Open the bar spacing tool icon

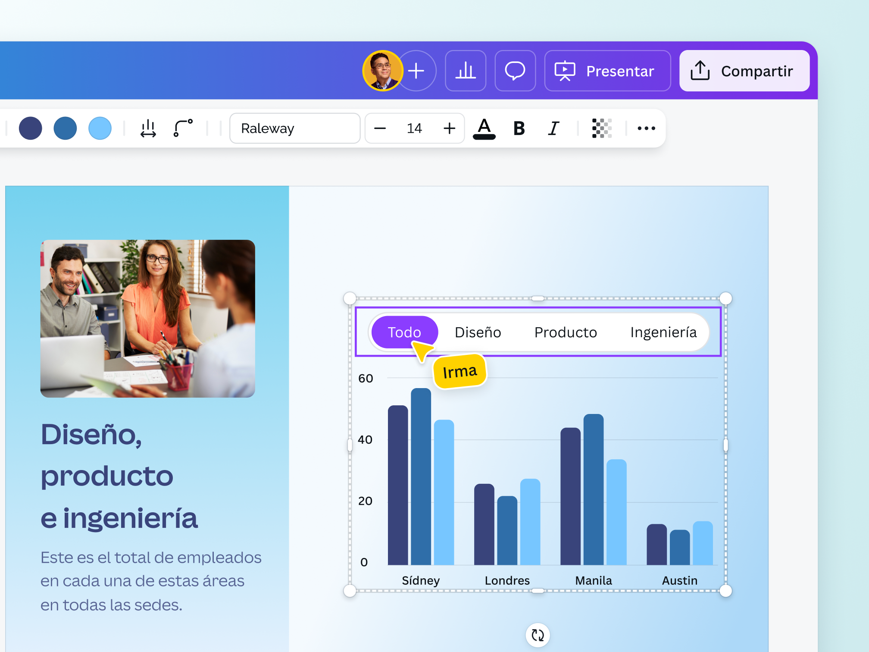coord(148,128)
